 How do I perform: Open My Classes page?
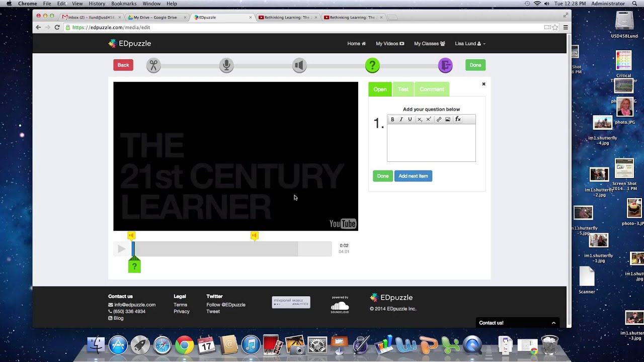[430, 44]
